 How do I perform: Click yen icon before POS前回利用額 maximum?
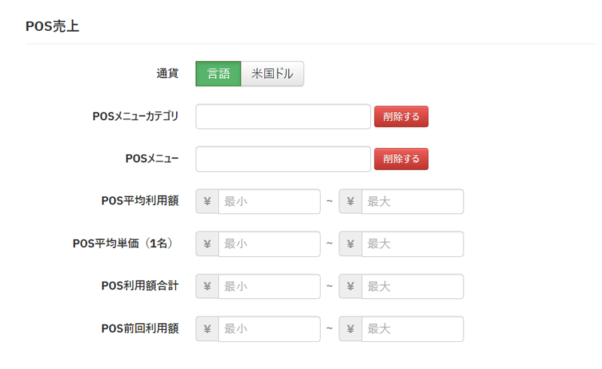click(x=351, y=328)
